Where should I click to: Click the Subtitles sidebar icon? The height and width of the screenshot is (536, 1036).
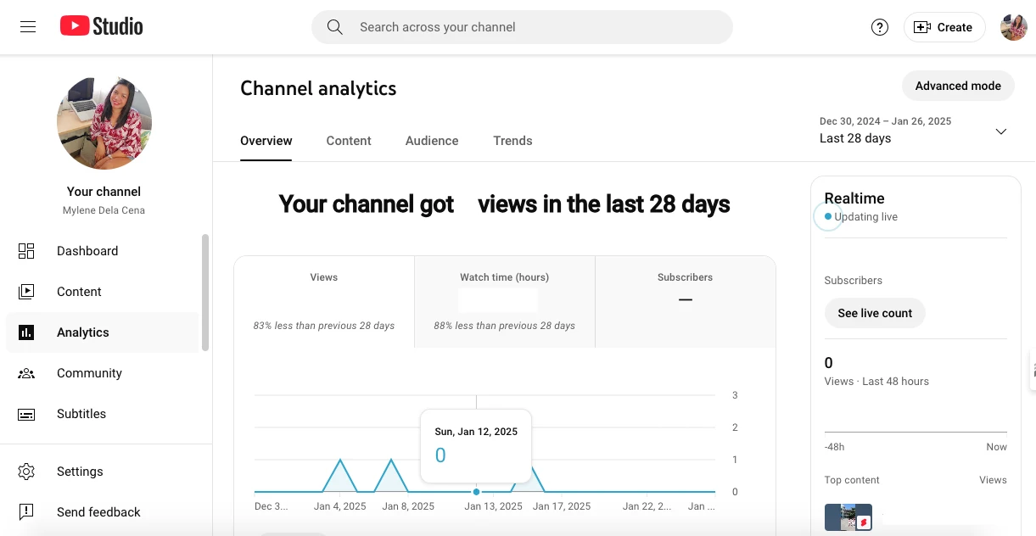26,414
